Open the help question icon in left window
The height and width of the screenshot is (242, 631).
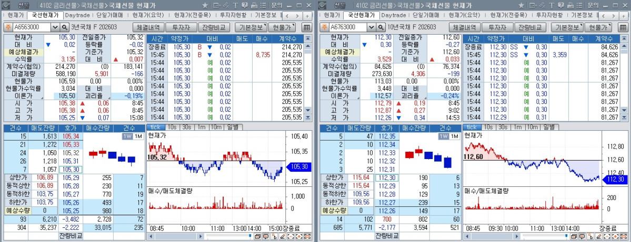click(x=244, y=5)
